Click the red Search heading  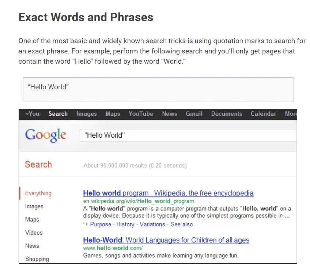point(38,165)
